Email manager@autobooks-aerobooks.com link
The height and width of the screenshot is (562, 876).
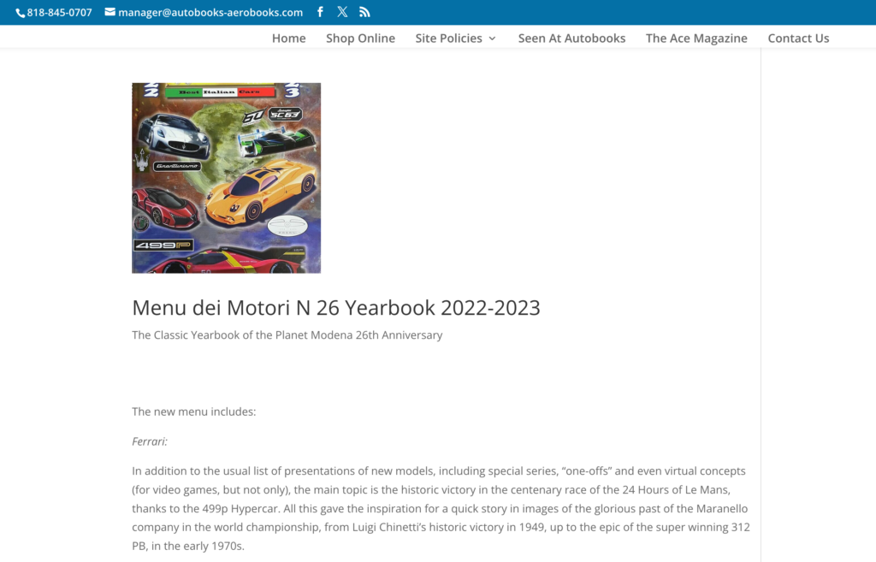pos(210,12)
